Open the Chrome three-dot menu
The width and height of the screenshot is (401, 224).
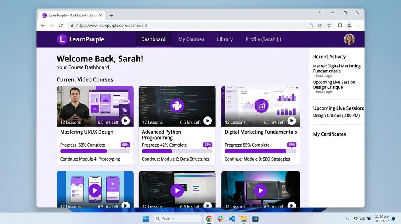click(358, 25)
